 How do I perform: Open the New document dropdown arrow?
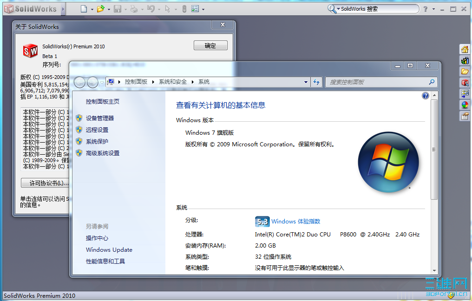click(92, 9)
